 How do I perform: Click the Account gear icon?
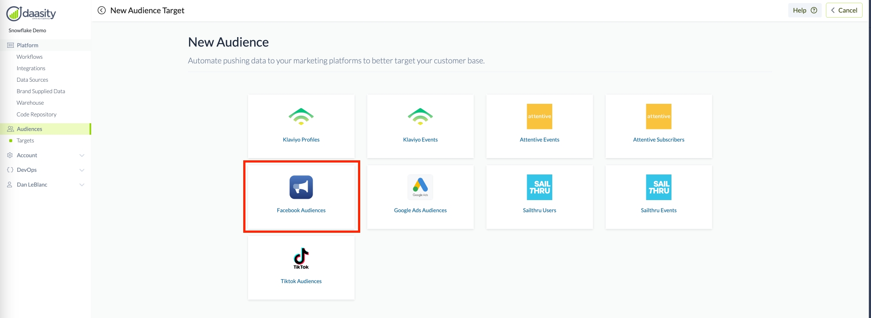pyautogui.click(x=10, y=155)
